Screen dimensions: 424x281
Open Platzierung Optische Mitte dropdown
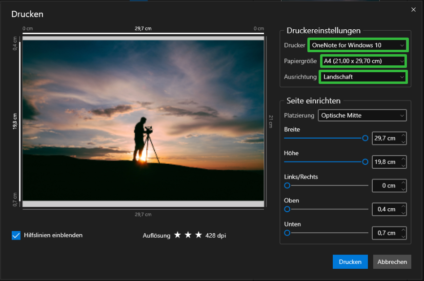pyautogui.click(x=362, y=116)
